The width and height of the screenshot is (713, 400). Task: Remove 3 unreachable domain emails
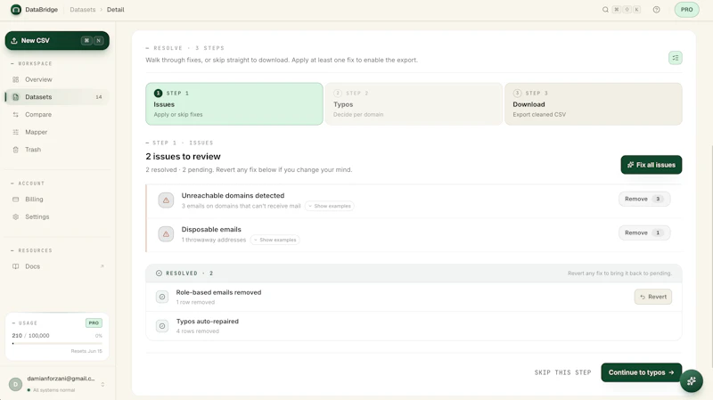click(644, 199)
